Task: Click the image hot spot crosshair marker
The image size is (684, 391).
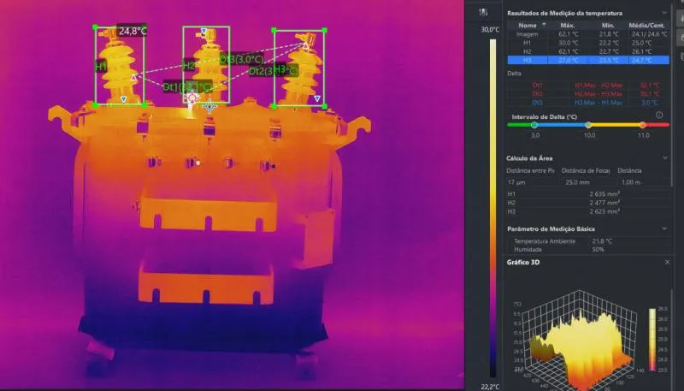Action: coord(192,98)
